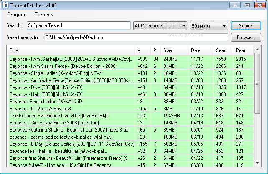
Task: Select Beyonce -I Am Sasha Fierce[2008][moviefan] row
Action: [131, 123]
